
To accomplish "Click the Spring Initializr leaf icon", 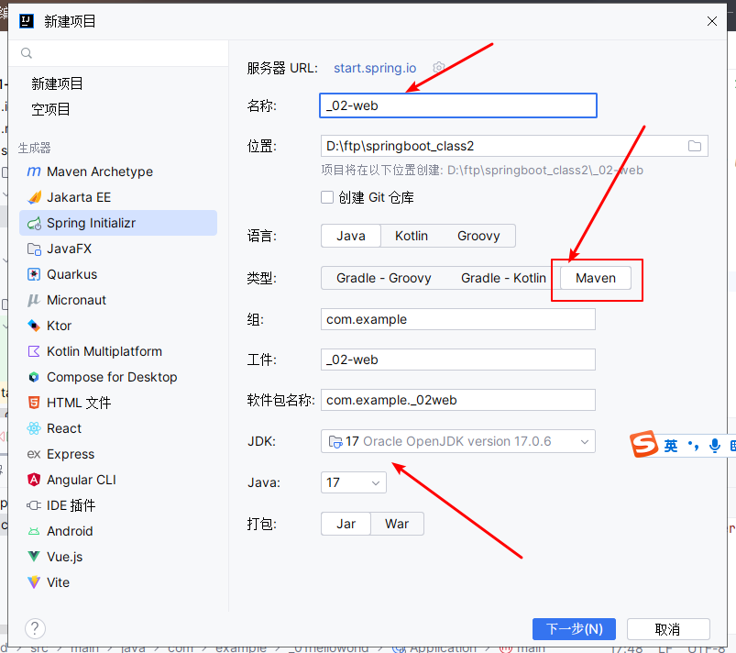I will click(x=34, y=223).
